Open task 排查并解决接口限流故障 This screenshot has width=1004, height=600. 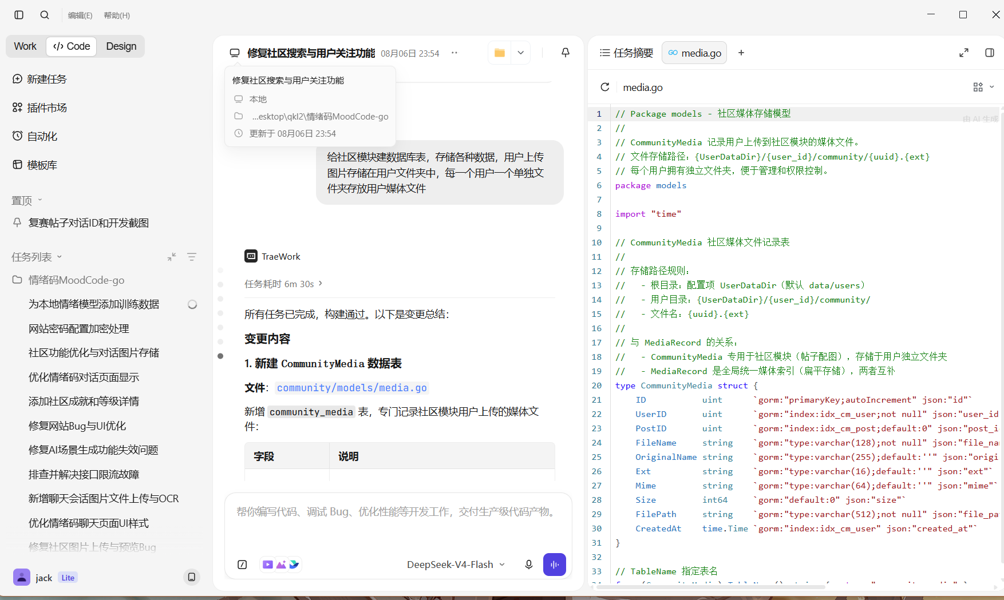(x=84, y=475)
